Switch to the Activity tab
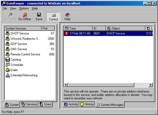 [x=71, y=104]
